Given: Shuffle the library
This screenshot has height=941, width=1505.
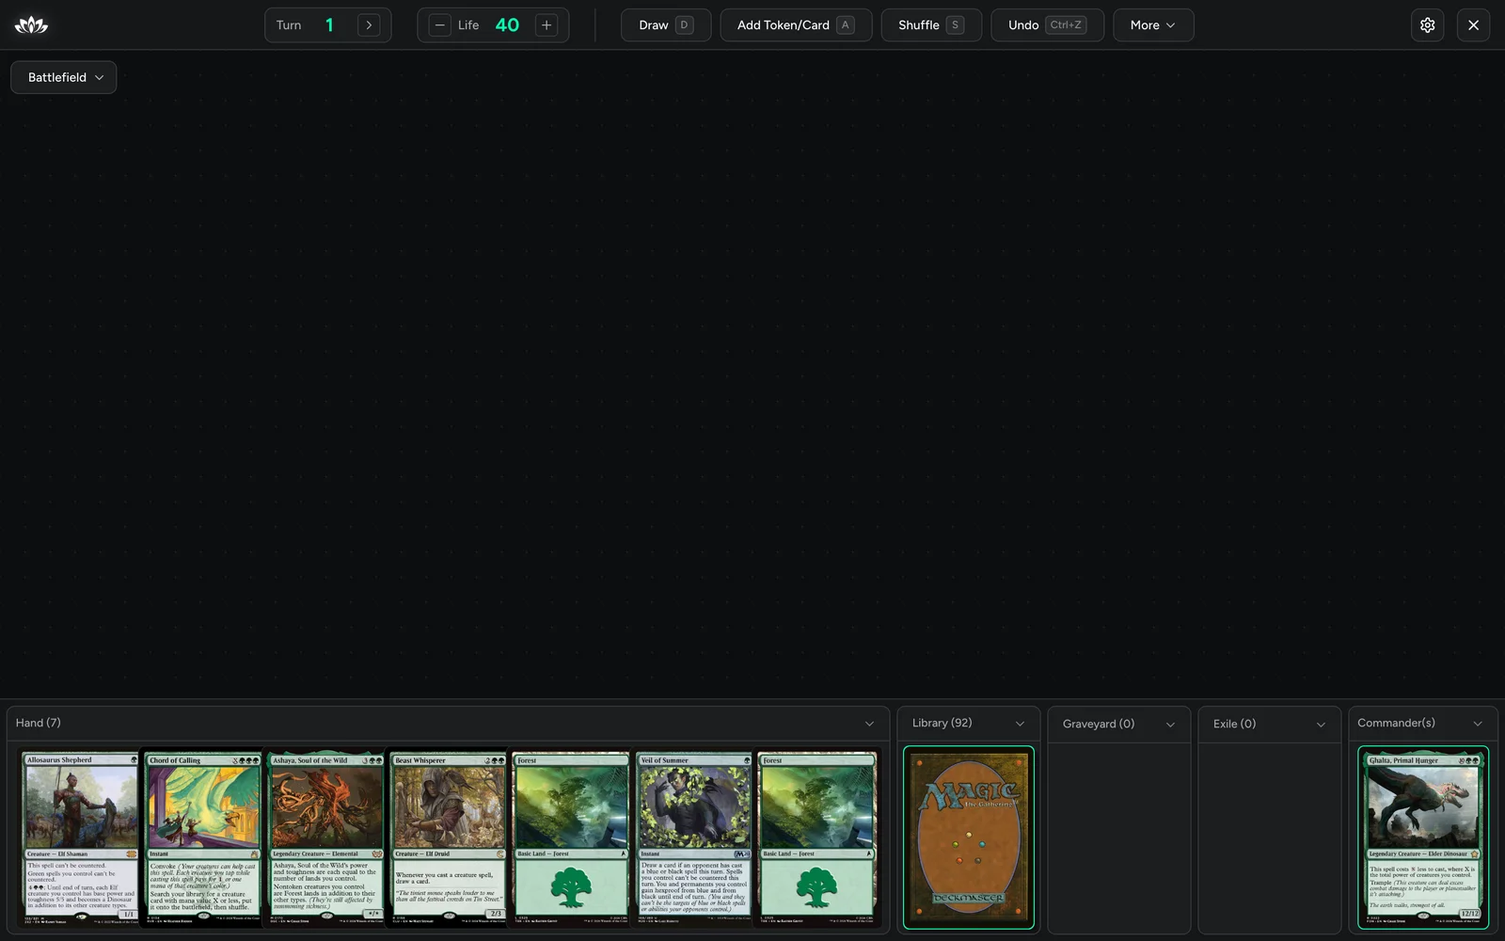Looking at the screenshot, I should 931,25.
